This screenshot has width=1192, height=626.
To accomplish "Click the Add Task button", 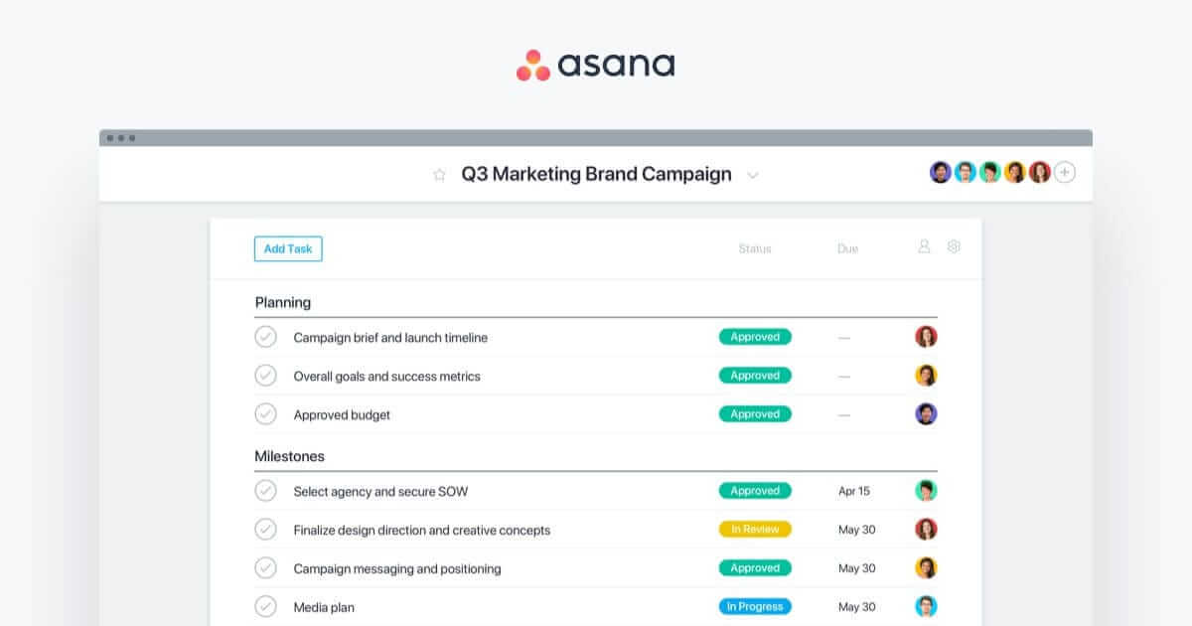I will (288, 248).
